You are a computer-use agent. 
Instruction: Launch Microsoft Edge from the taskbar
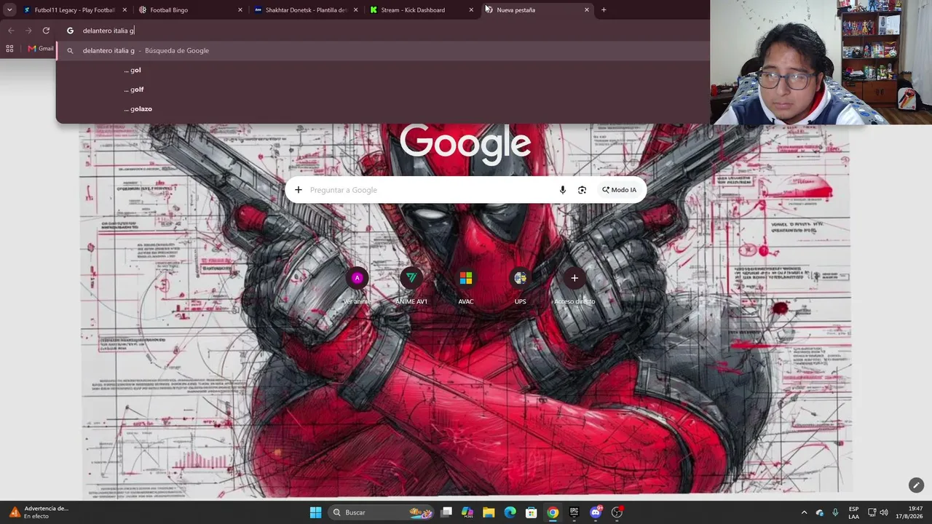coord(510,512)
